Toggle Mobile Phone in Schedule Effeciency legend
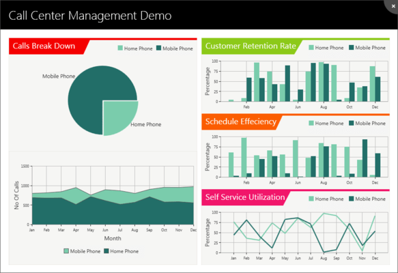The height and width of the screenshot is (273, 398). (x=367, y=123)
